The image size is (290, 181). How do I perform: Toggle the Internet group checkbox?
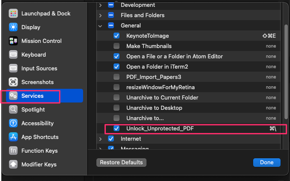111,139
